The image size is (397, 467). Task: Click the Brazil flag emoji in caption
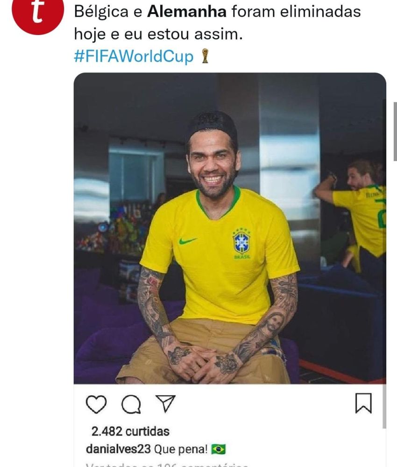pos(219,449)
